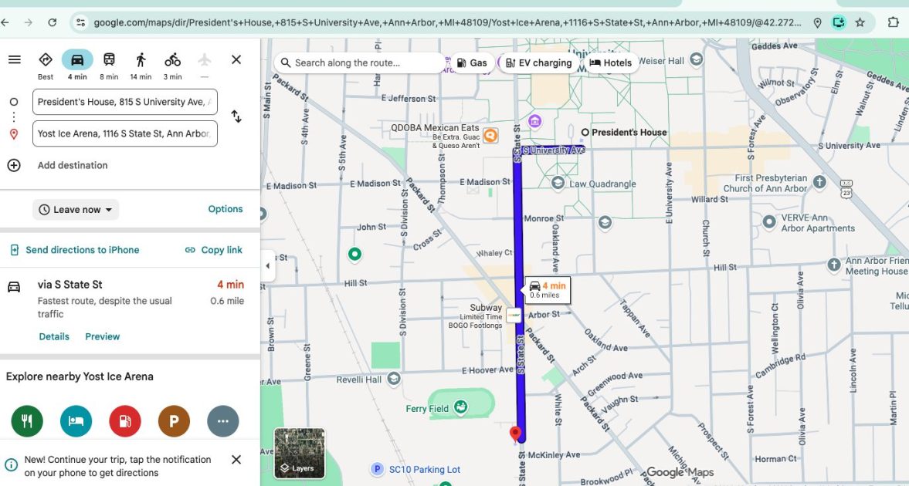Viewport: 909px width, 486px height.
Task: Toggle Gas stations along the route
Action: pyautogui.click(x=472, y=62)
